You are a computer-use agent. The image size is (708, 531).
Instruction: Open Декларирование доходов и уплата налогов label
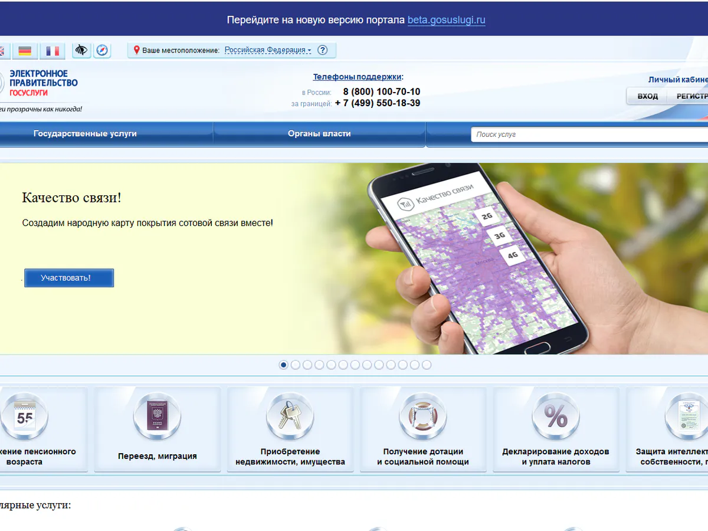coord(556,457)
